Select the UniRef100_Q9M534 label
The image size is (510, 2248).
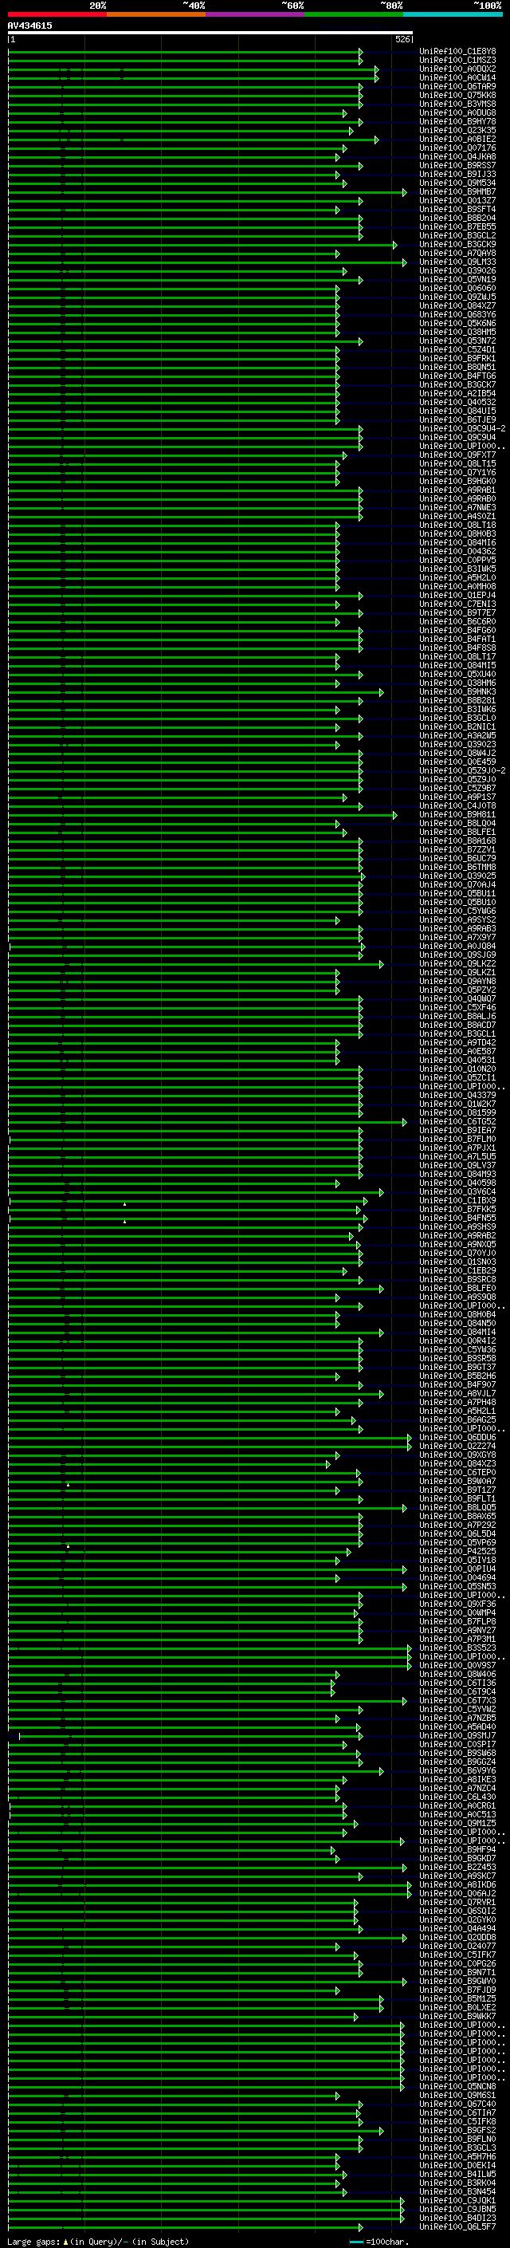pyautogui.click(x=457, y=183)
